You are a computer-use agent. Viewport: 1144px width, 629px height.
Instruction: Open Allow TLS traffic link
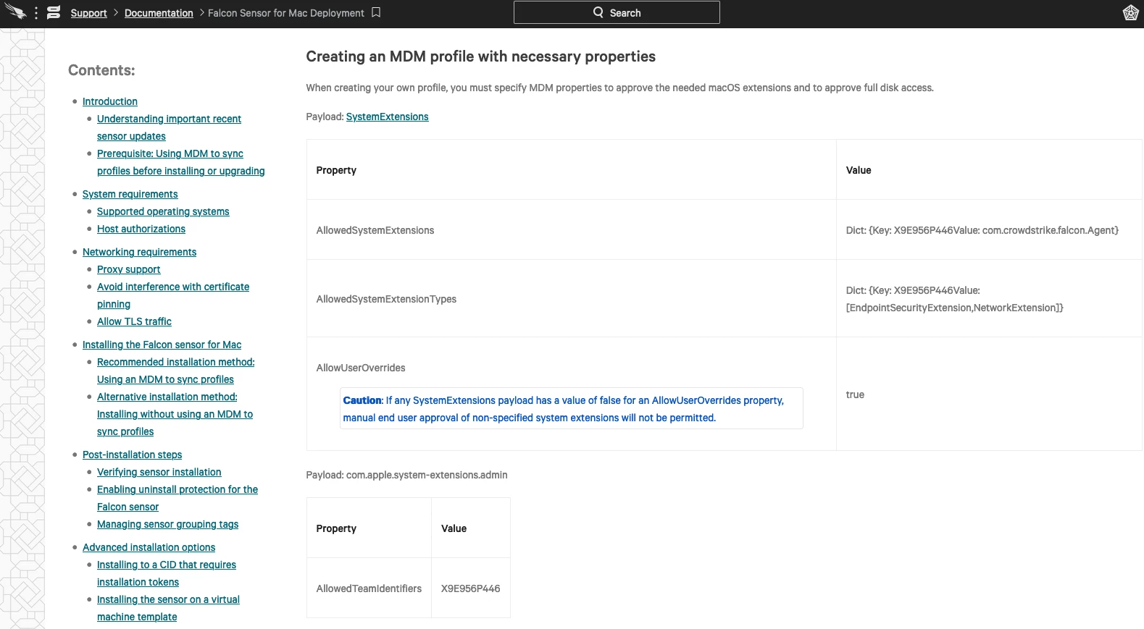click(134, 321)
